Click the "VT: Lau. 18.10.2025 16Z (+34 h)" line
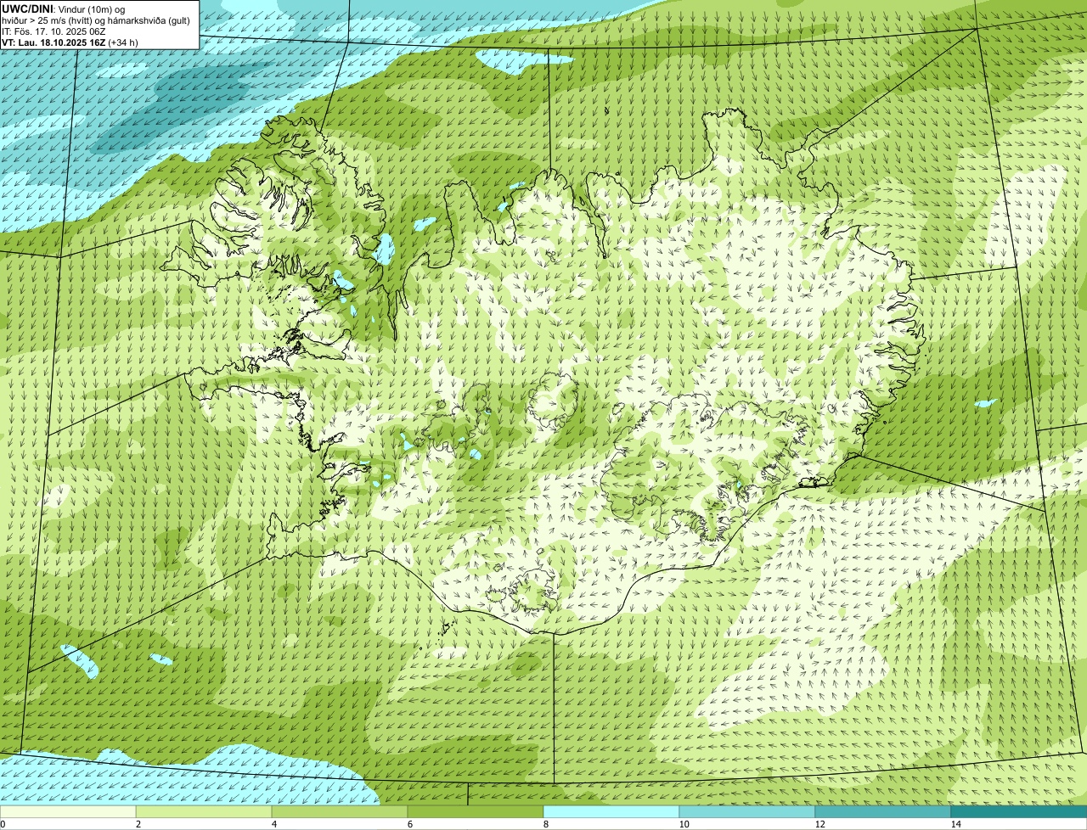The image size is (1087, 830). tap(70, 42)
